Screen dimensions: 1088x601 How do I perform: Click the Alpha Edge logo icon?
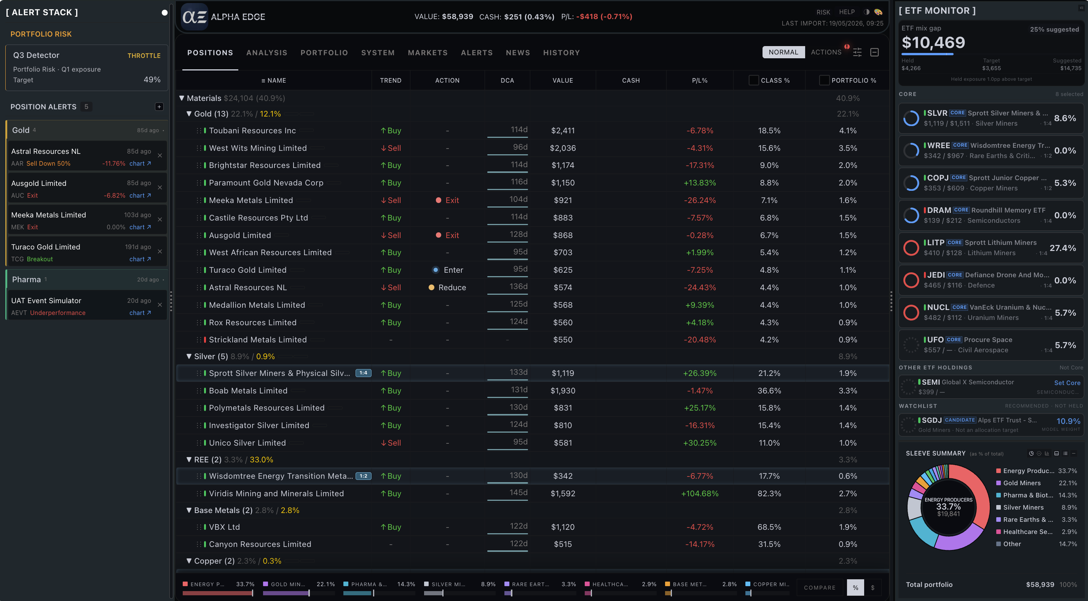[194, 16]
